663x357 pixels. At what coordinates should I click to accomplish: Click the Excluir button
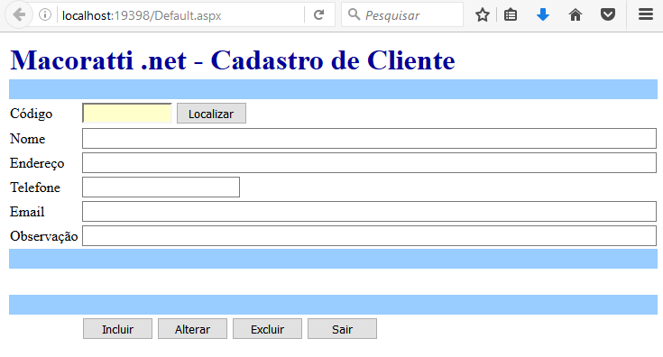click(x=267, y=329)
